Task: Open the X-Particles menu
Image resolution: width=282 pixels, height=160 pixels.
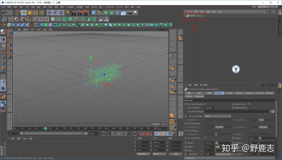Action: click(x=109, y=7)
